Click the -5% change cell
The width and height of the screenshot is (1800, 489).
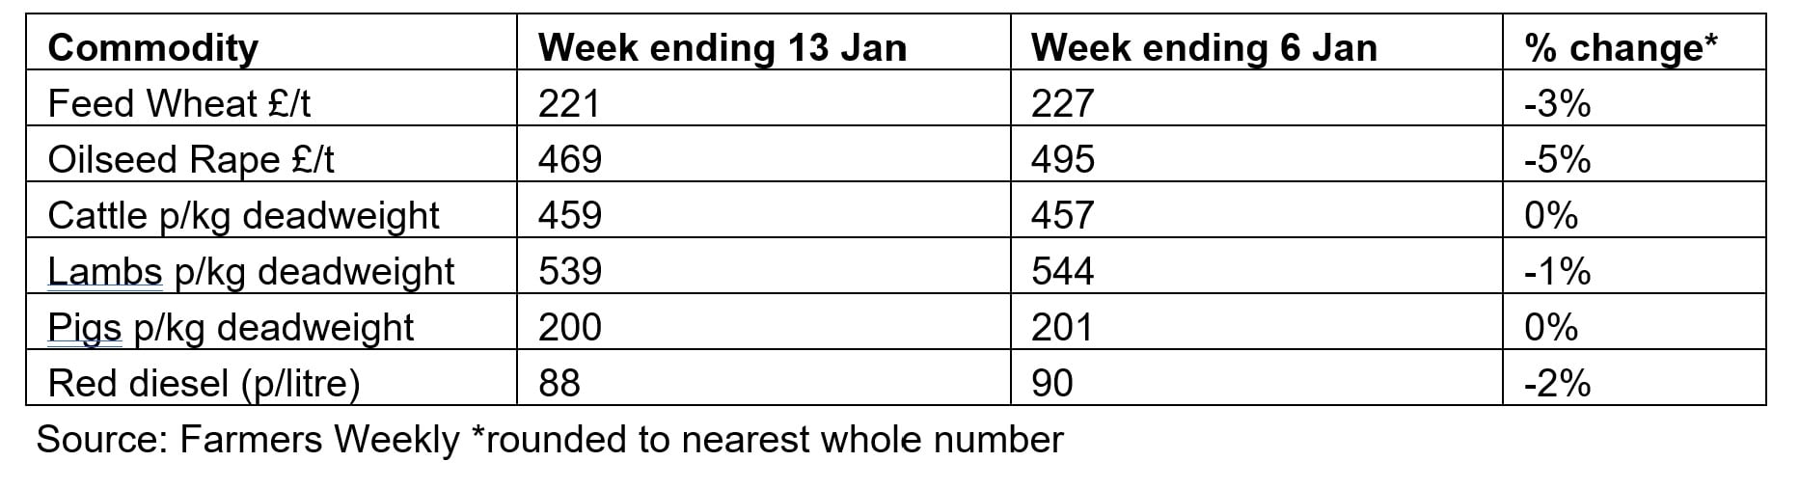(1557, 159)
